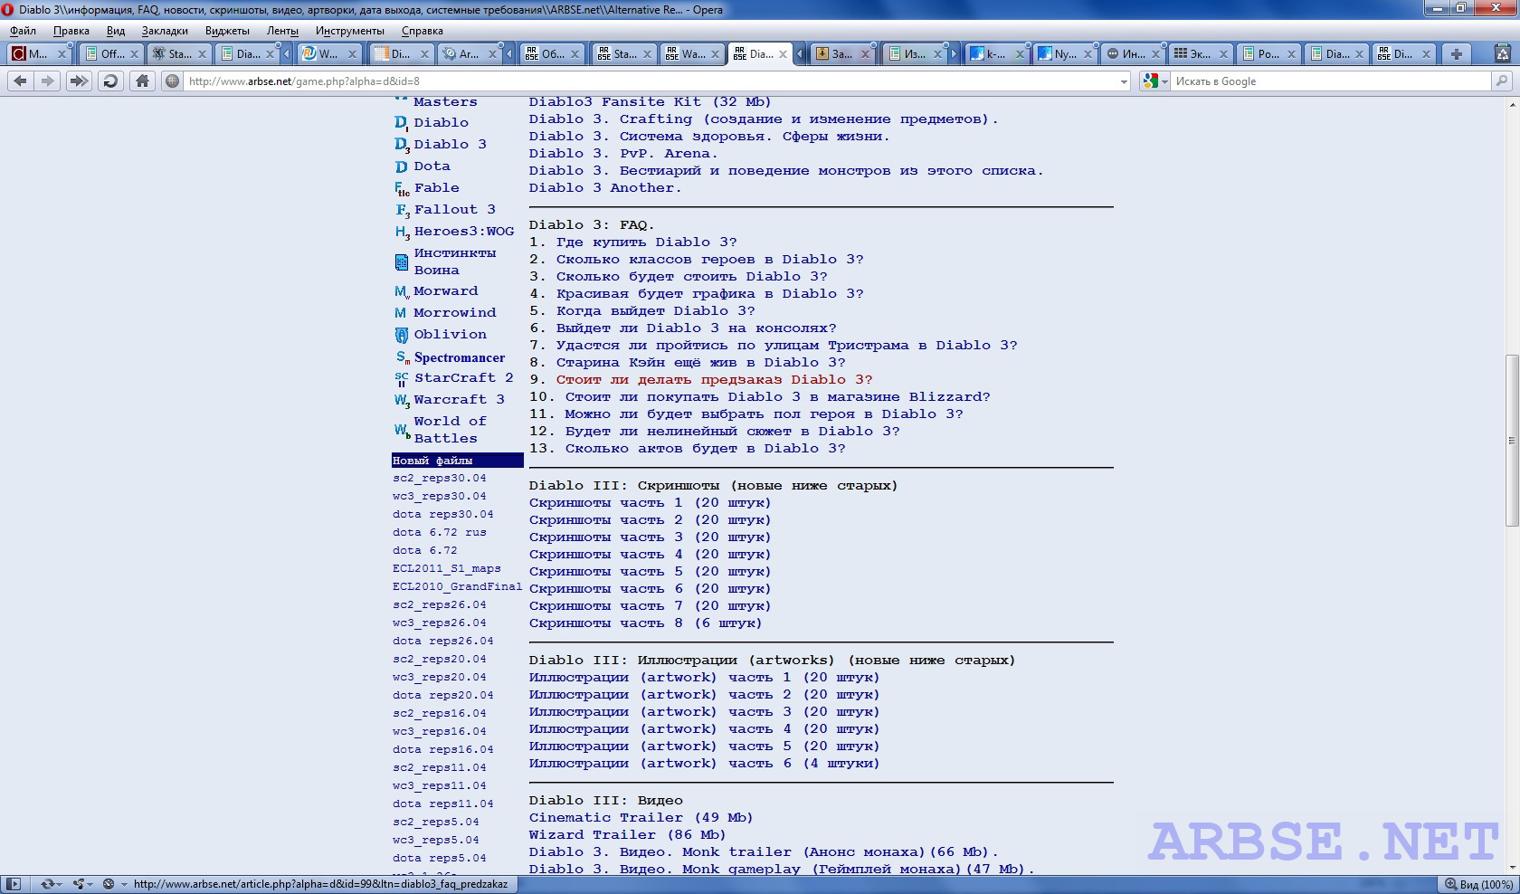Click the search magnifier button
Viewport: 1520px width, 894px height.
point(1502,81)
